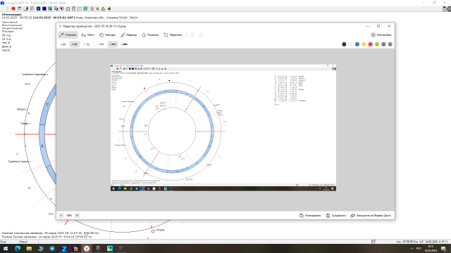
Task: Choose the Обрезать (Crop) tool
Action: tap(173, 35)
